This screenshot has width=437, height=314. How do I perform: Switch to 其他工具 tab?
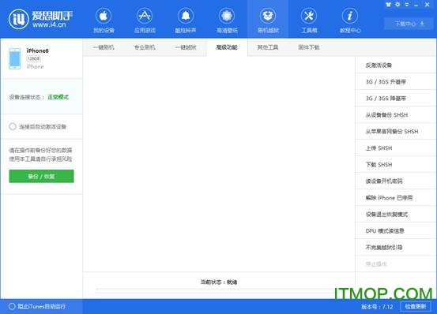point(268,47)
